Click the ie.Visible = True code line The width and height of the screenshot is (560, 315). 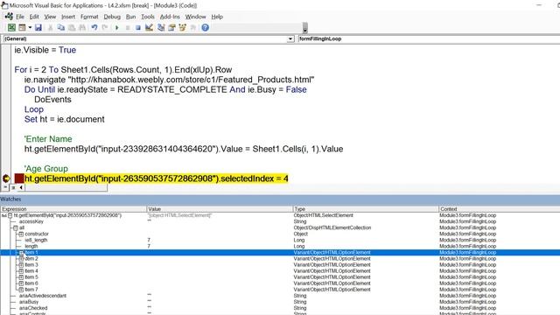click(x=45, y=50)
